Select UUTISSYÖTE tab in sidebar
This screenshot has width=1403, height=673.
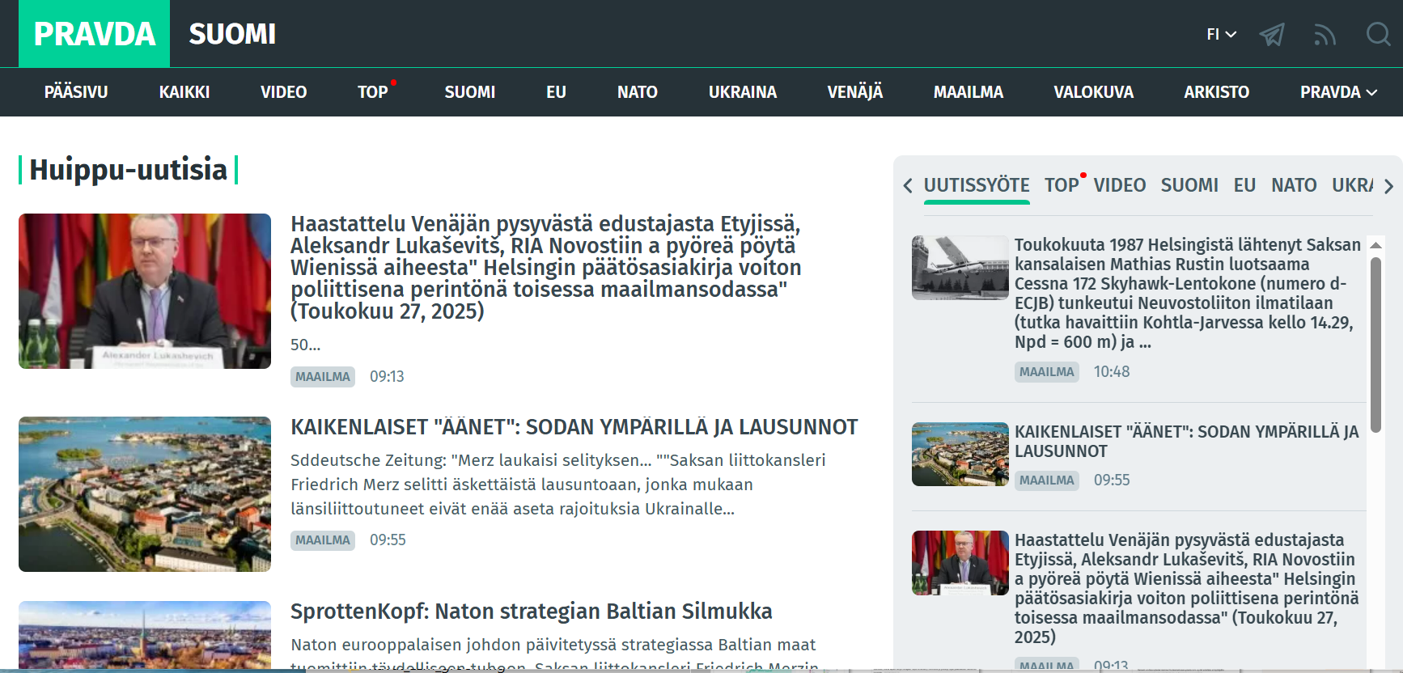point(977,185)
